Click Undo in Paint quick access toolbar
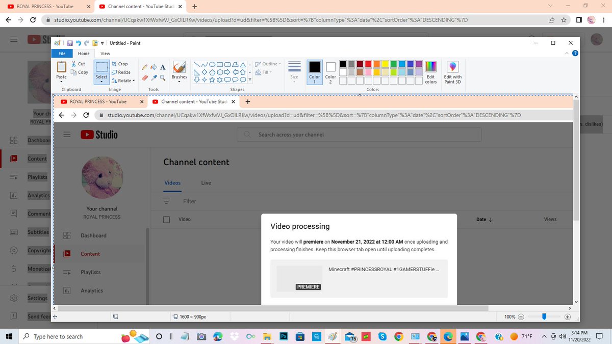This screenshot has height=344, width=612. tap(78, 43)
